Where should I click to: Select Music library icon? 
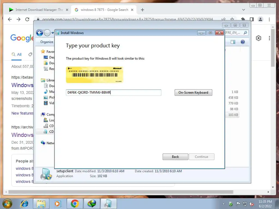[46, 91]
